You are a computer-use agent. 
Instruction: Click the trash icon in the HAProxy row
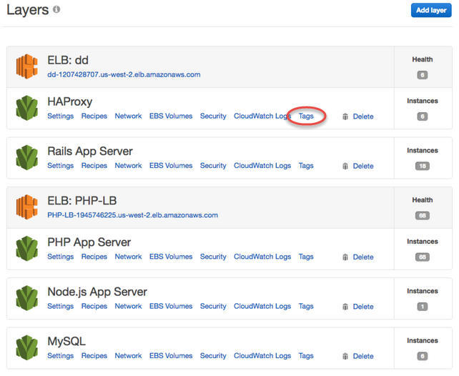tap(345, 117)
